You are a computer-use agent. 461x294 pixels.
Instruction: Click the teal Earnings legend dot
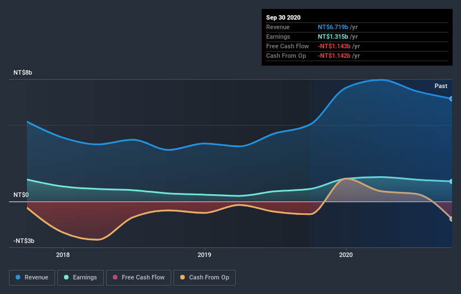click(66, 277)
